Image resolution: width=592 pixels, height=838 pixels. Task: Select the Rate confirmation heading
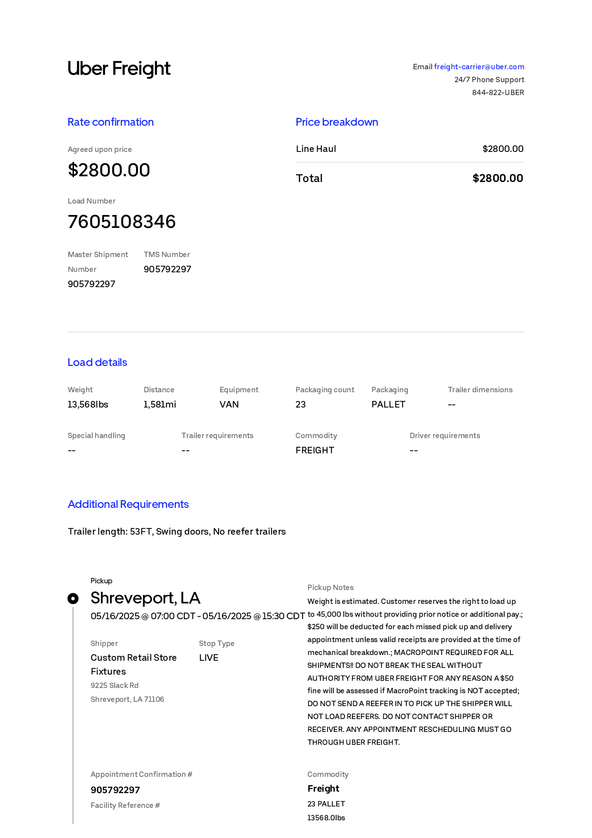[111, 122]
